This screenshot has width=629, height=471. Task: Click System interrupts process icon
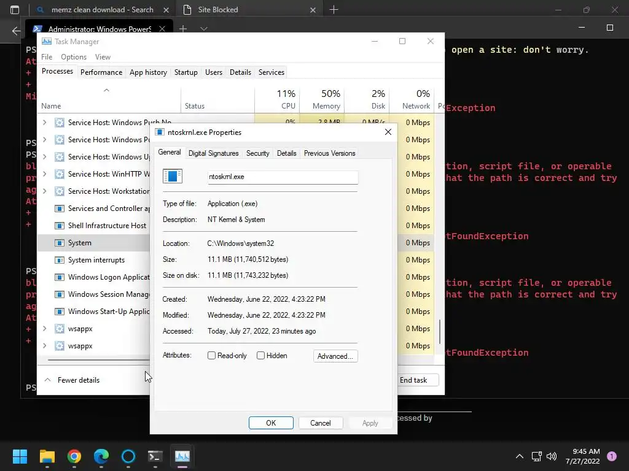coord(60,260)
